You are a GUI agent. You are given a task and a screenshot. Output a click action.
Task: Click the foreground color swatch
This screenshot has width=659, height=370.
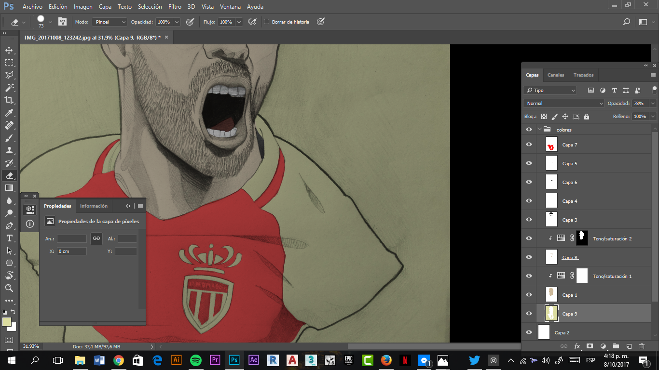pos(6,322)
